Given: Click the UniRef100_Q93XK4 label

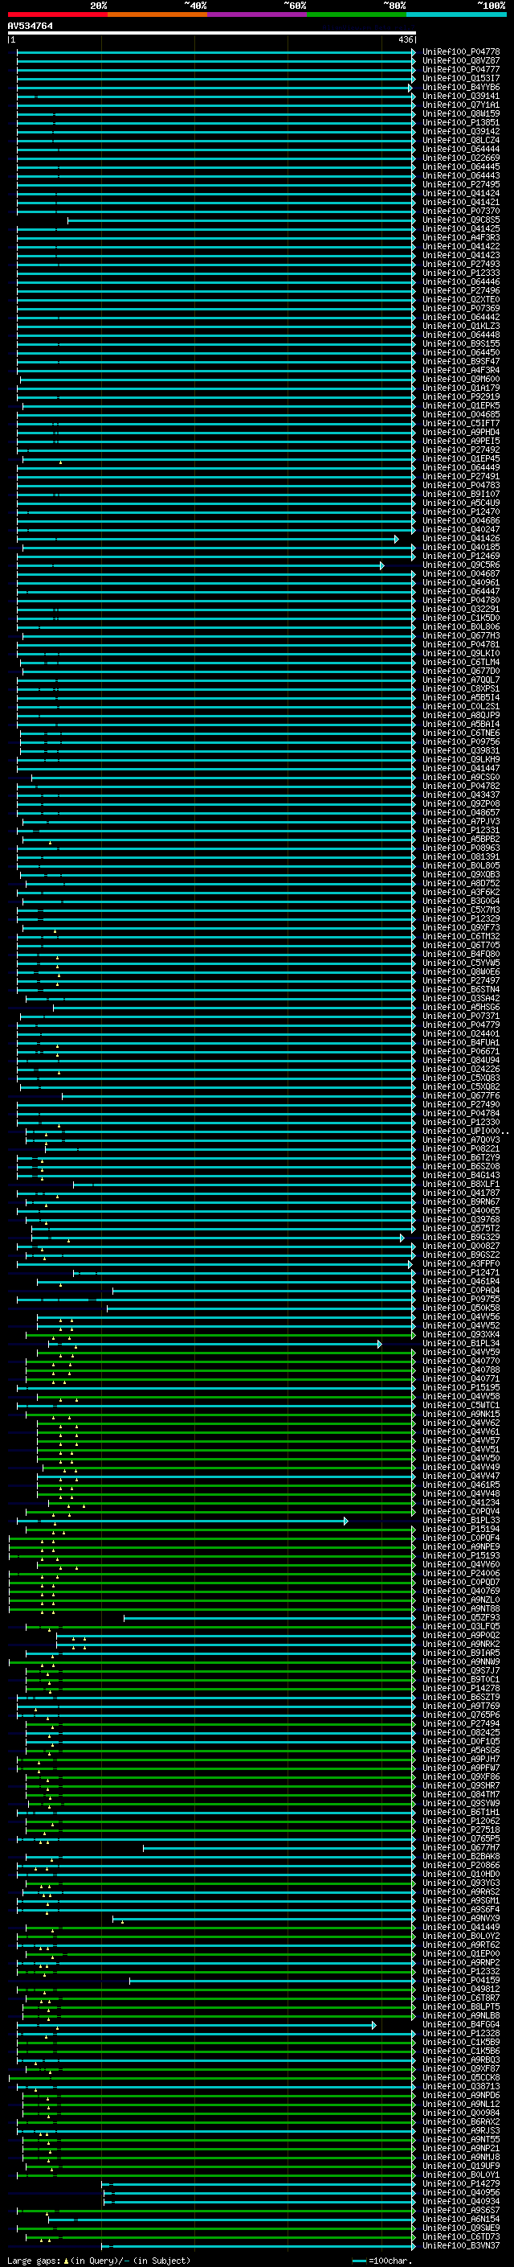Looking at the screenshot, I should click(x=461, y=1334).
